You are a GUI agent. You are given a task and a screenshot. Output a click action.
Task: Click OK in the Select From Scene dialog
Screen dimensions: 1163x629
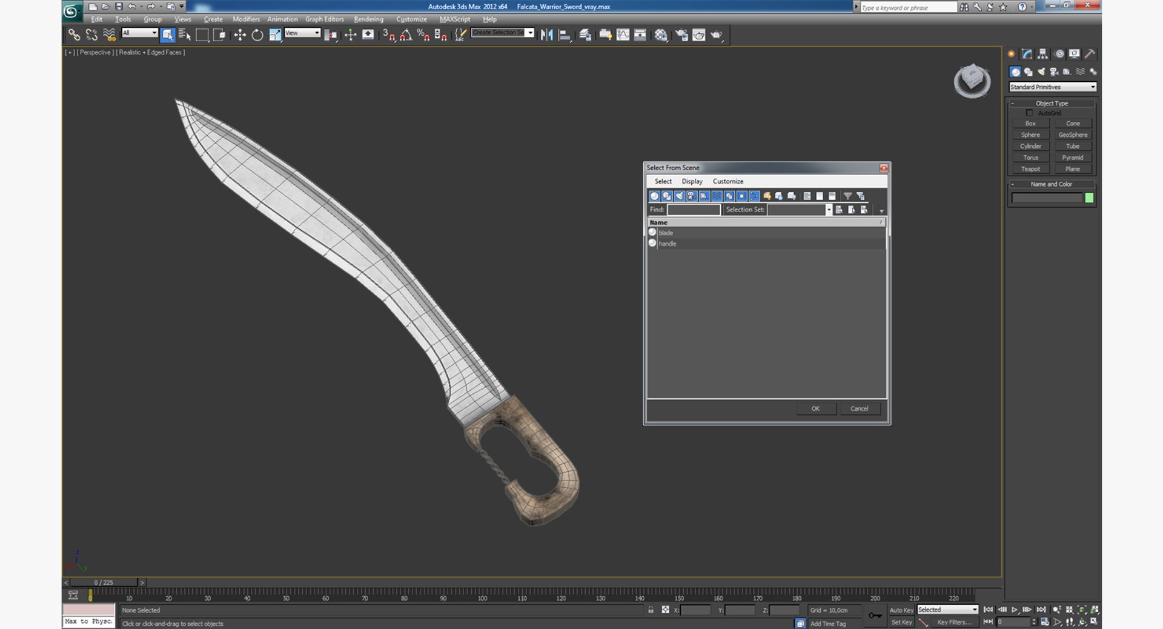[815, 408]
